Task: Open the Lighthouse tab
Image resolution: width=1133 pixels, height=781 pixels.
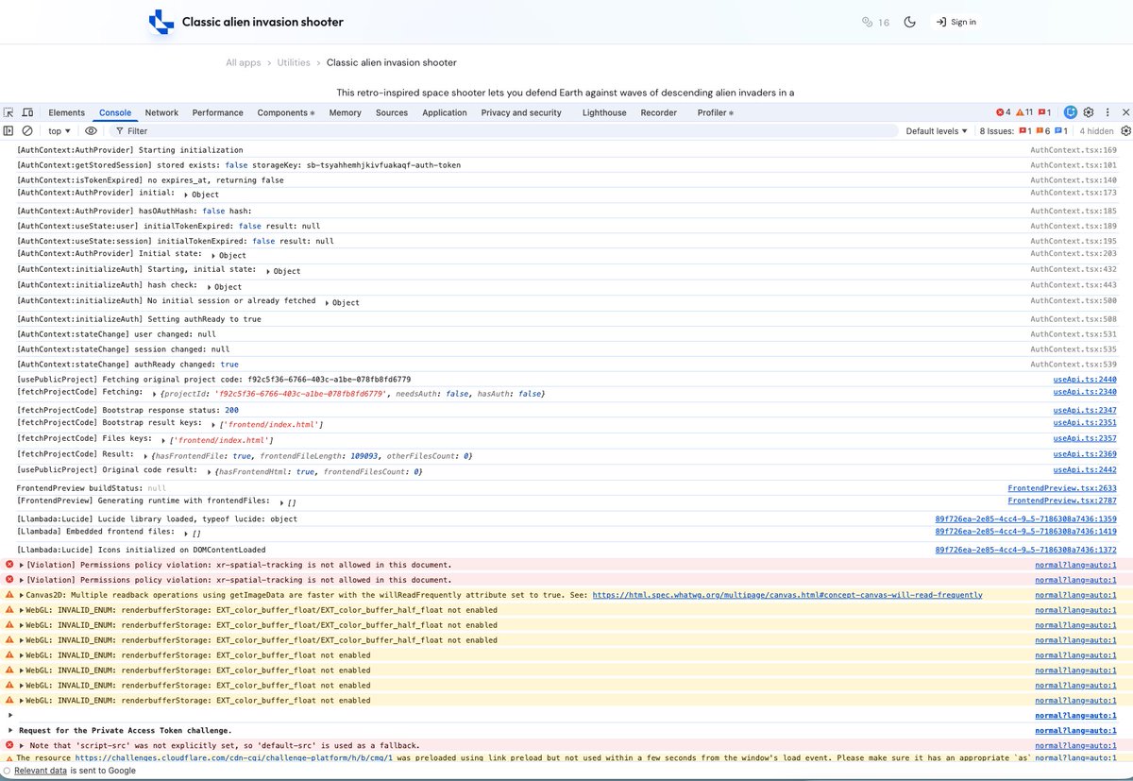Action: 604,112
